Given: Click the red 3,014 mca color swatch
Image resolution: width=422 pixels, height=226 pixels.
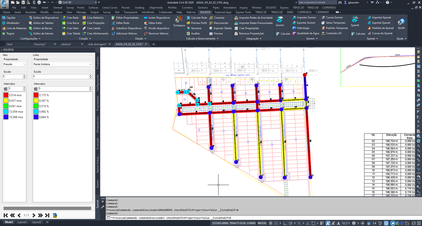Looking at the screenshot, I should [6, 95].
